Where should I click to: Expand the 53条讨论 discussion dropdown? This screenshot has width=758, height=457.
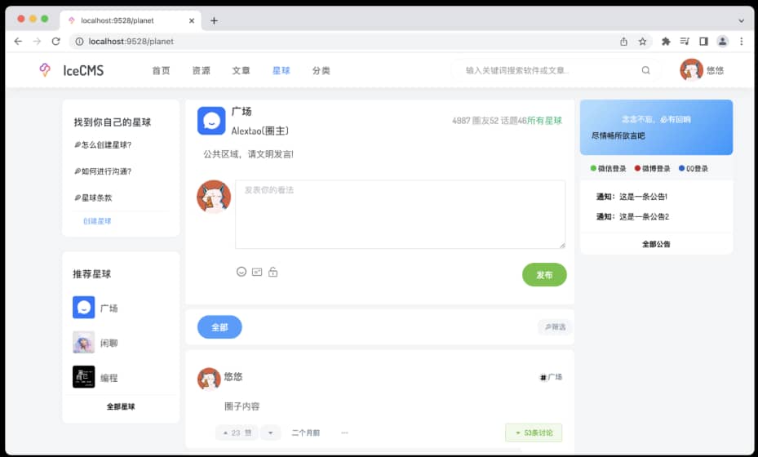click(534, 433)
